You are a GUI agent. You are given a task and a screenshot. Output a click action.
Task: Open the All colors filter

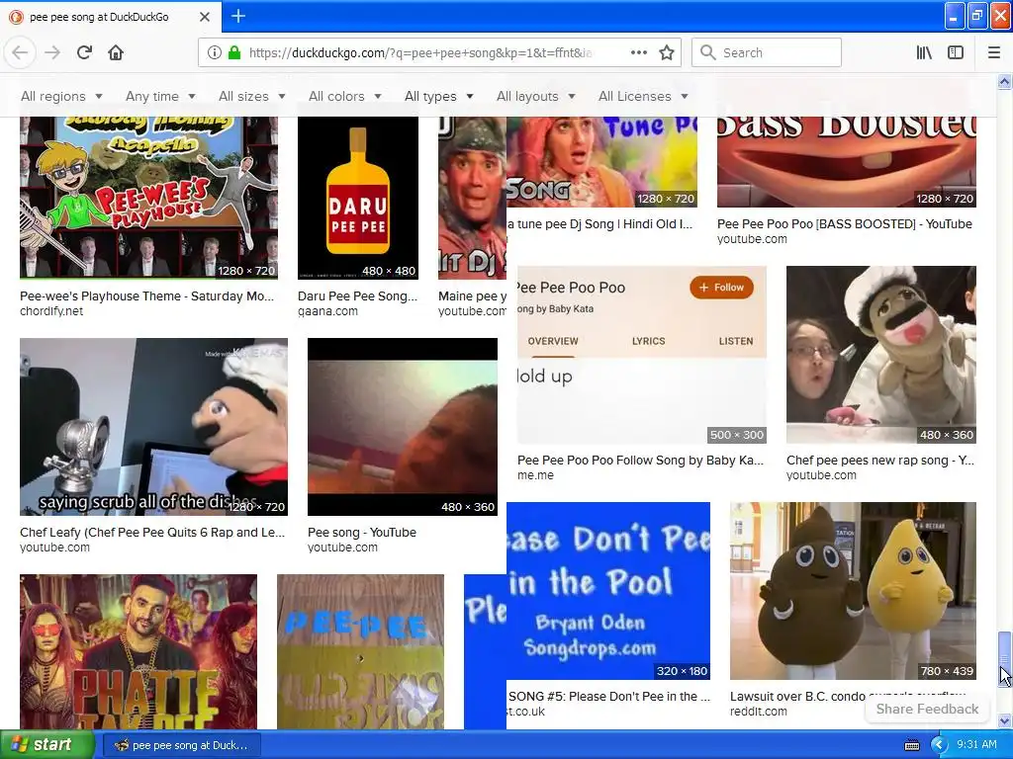click(344, 96)
